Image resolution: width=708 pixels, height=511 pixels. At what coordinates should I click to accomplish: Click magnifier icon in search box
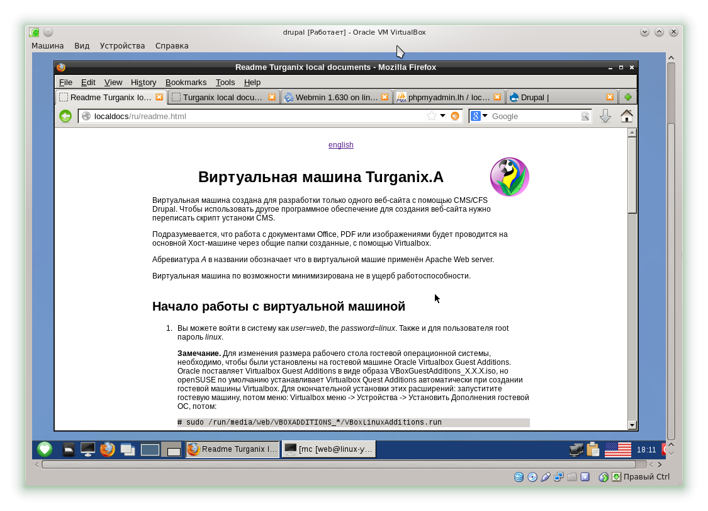coord(585,116)
